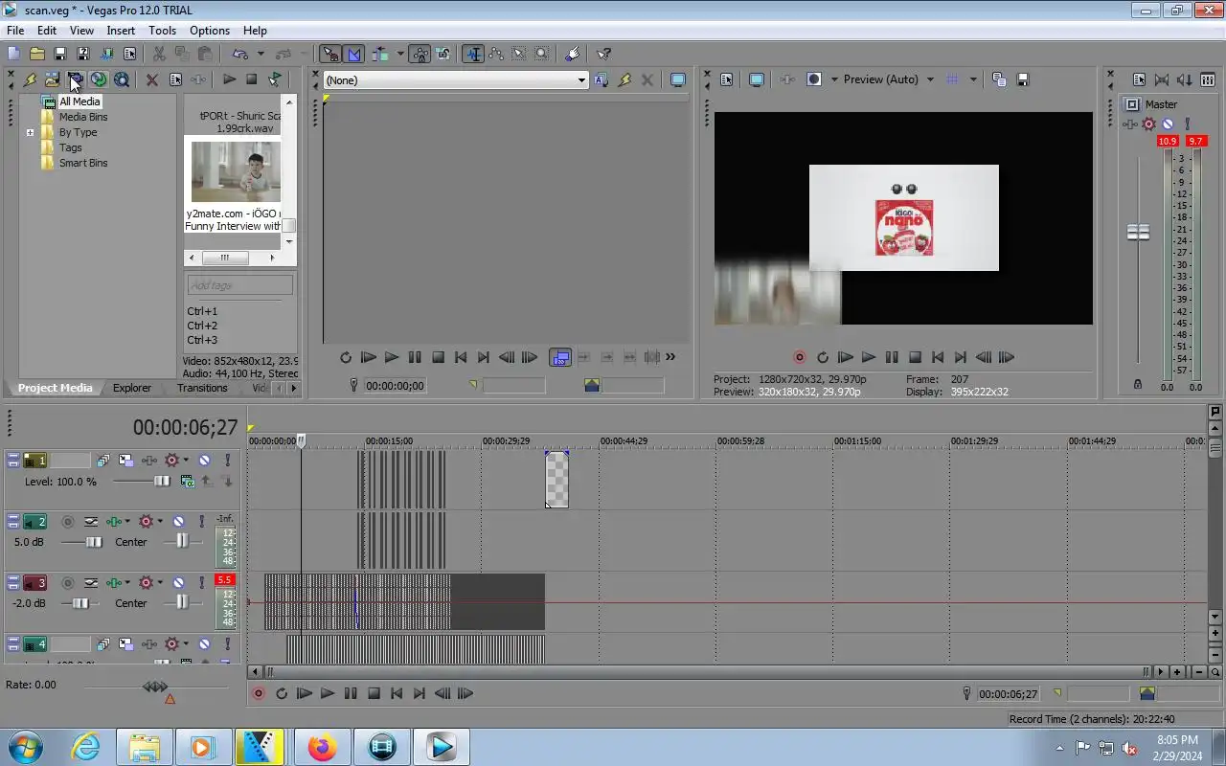Switch to the Transitions tab
Viewport: 1226px width, 766px height.
tap(202, 388)
